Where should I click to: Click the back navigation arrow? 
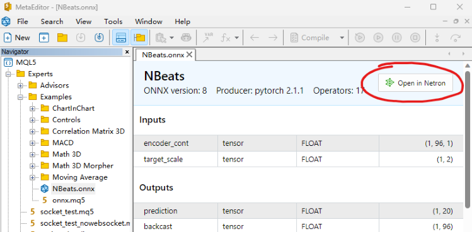coord(255,38)
